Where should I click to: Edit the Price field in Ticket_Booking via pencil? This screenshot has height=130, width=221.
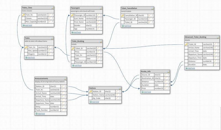pos(98,52)
